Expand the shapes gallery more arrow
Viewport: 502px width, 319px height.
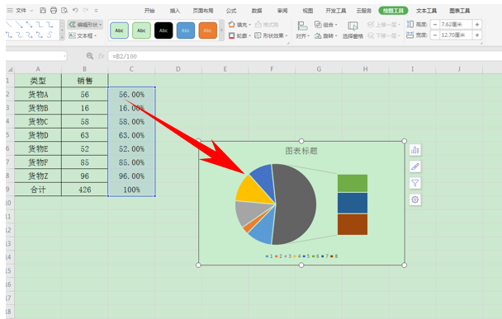pos(62,37)
